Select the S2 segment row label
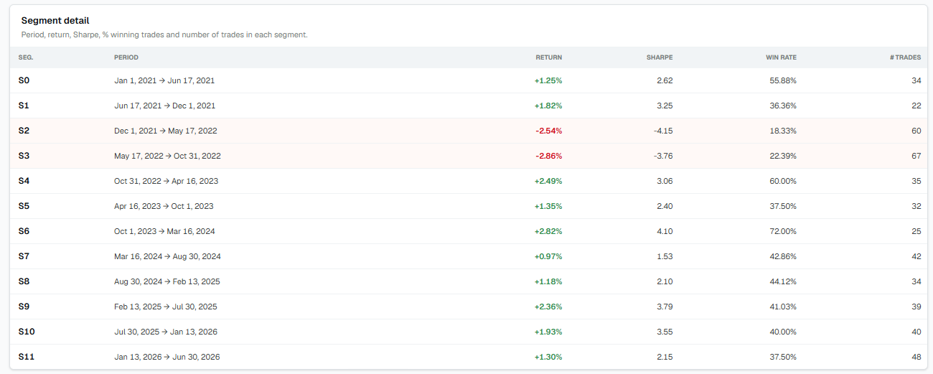This screenshot has height=374, width=933. 24,131
